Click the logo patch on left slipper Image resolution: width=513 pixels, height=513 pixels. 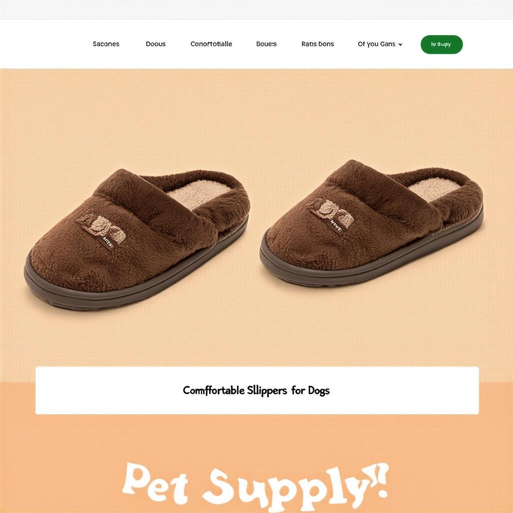pyautogui.click(x=101, y=229)
